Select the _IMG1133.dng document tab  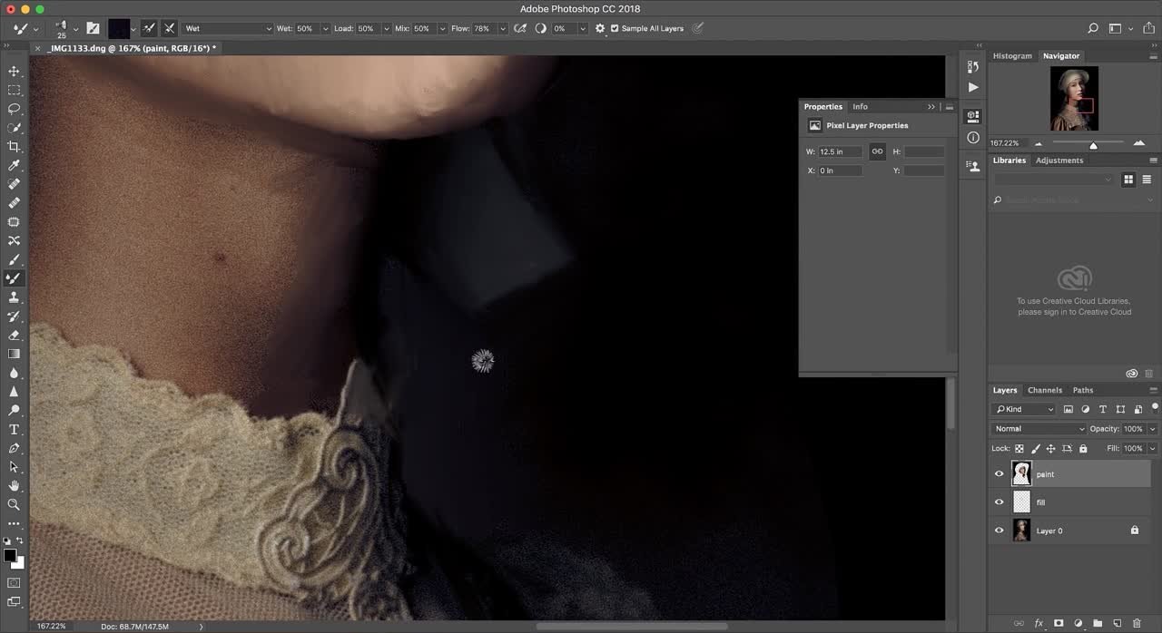pos(132,47)
